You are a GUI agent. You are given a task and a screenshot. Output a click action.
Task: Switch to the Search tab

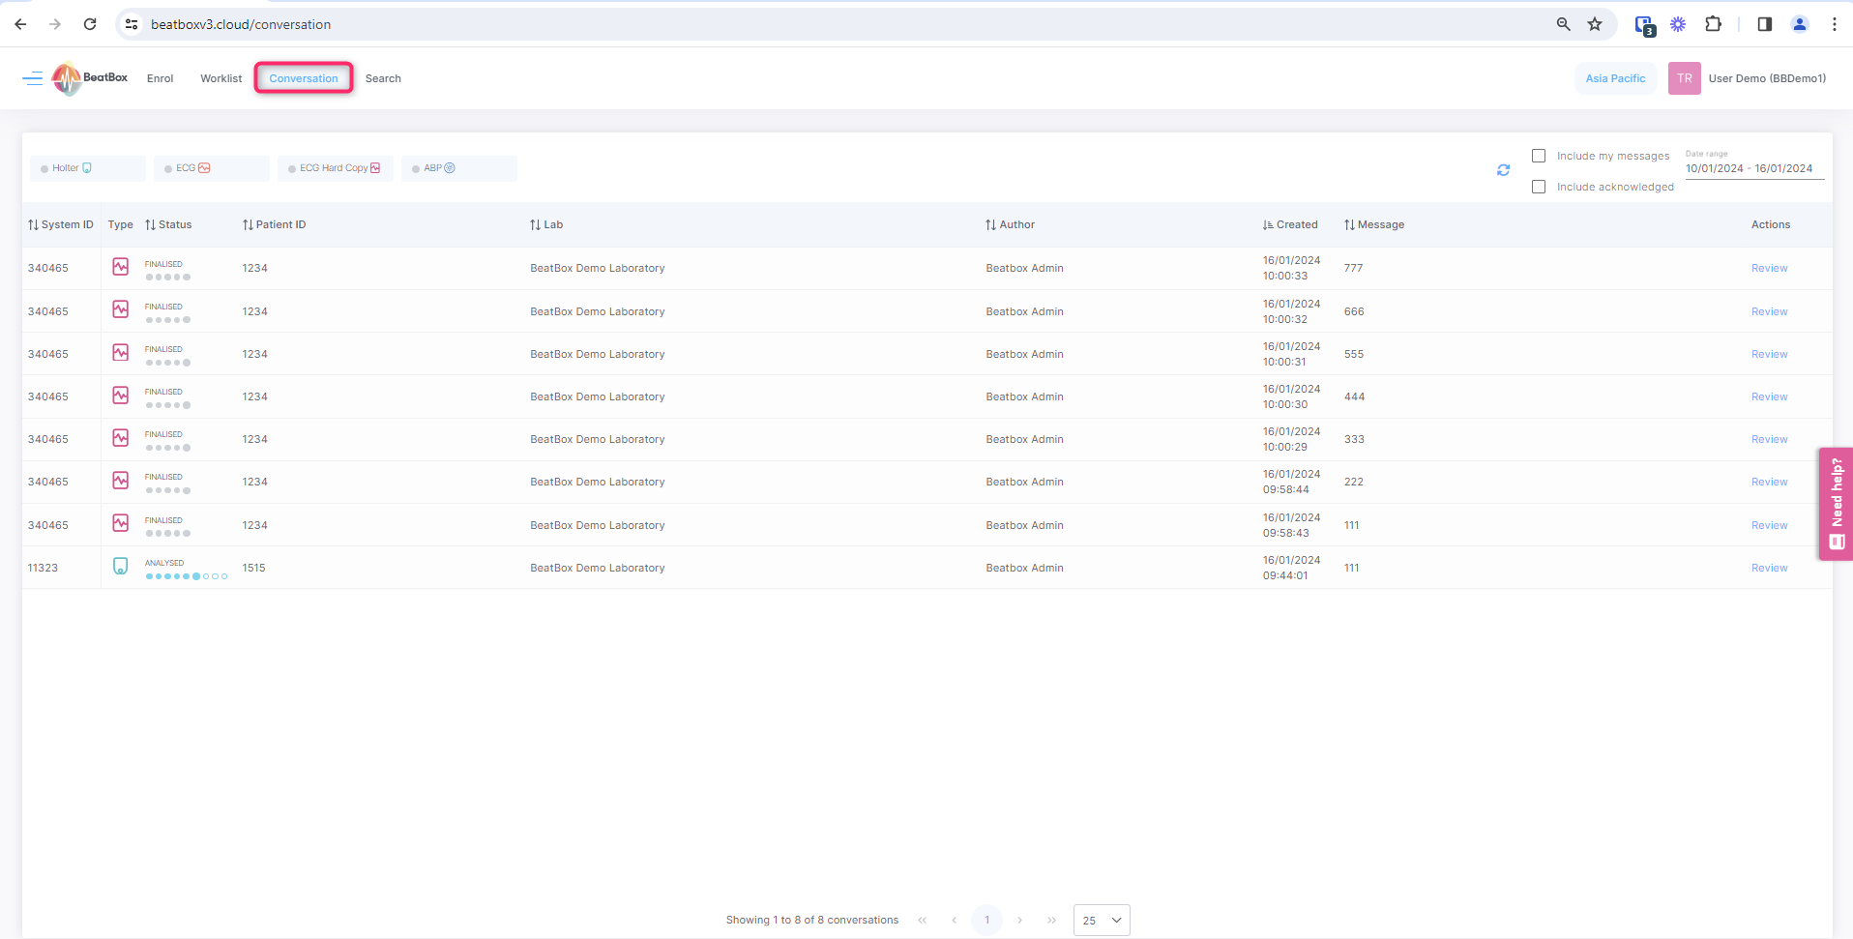pyautogui.click(x=383, y=78)
